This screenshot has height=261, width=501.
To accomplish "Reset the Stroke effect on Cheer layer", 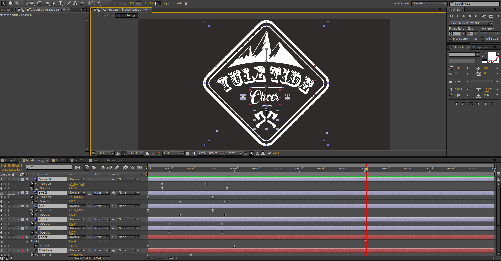I will (72, 241).
